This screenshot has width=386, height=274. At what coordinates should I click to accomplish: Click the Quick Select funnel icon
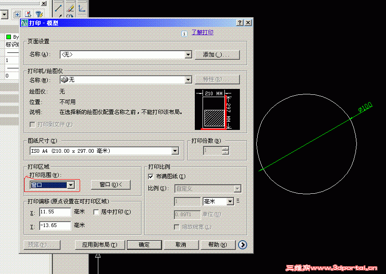pyautogui.click(x=39, y=15)
